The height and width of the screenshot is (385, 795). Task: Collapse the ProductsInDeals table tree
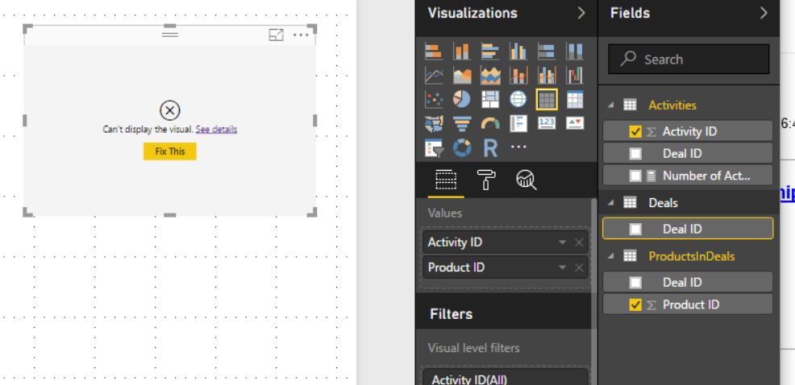pos(611,256)
